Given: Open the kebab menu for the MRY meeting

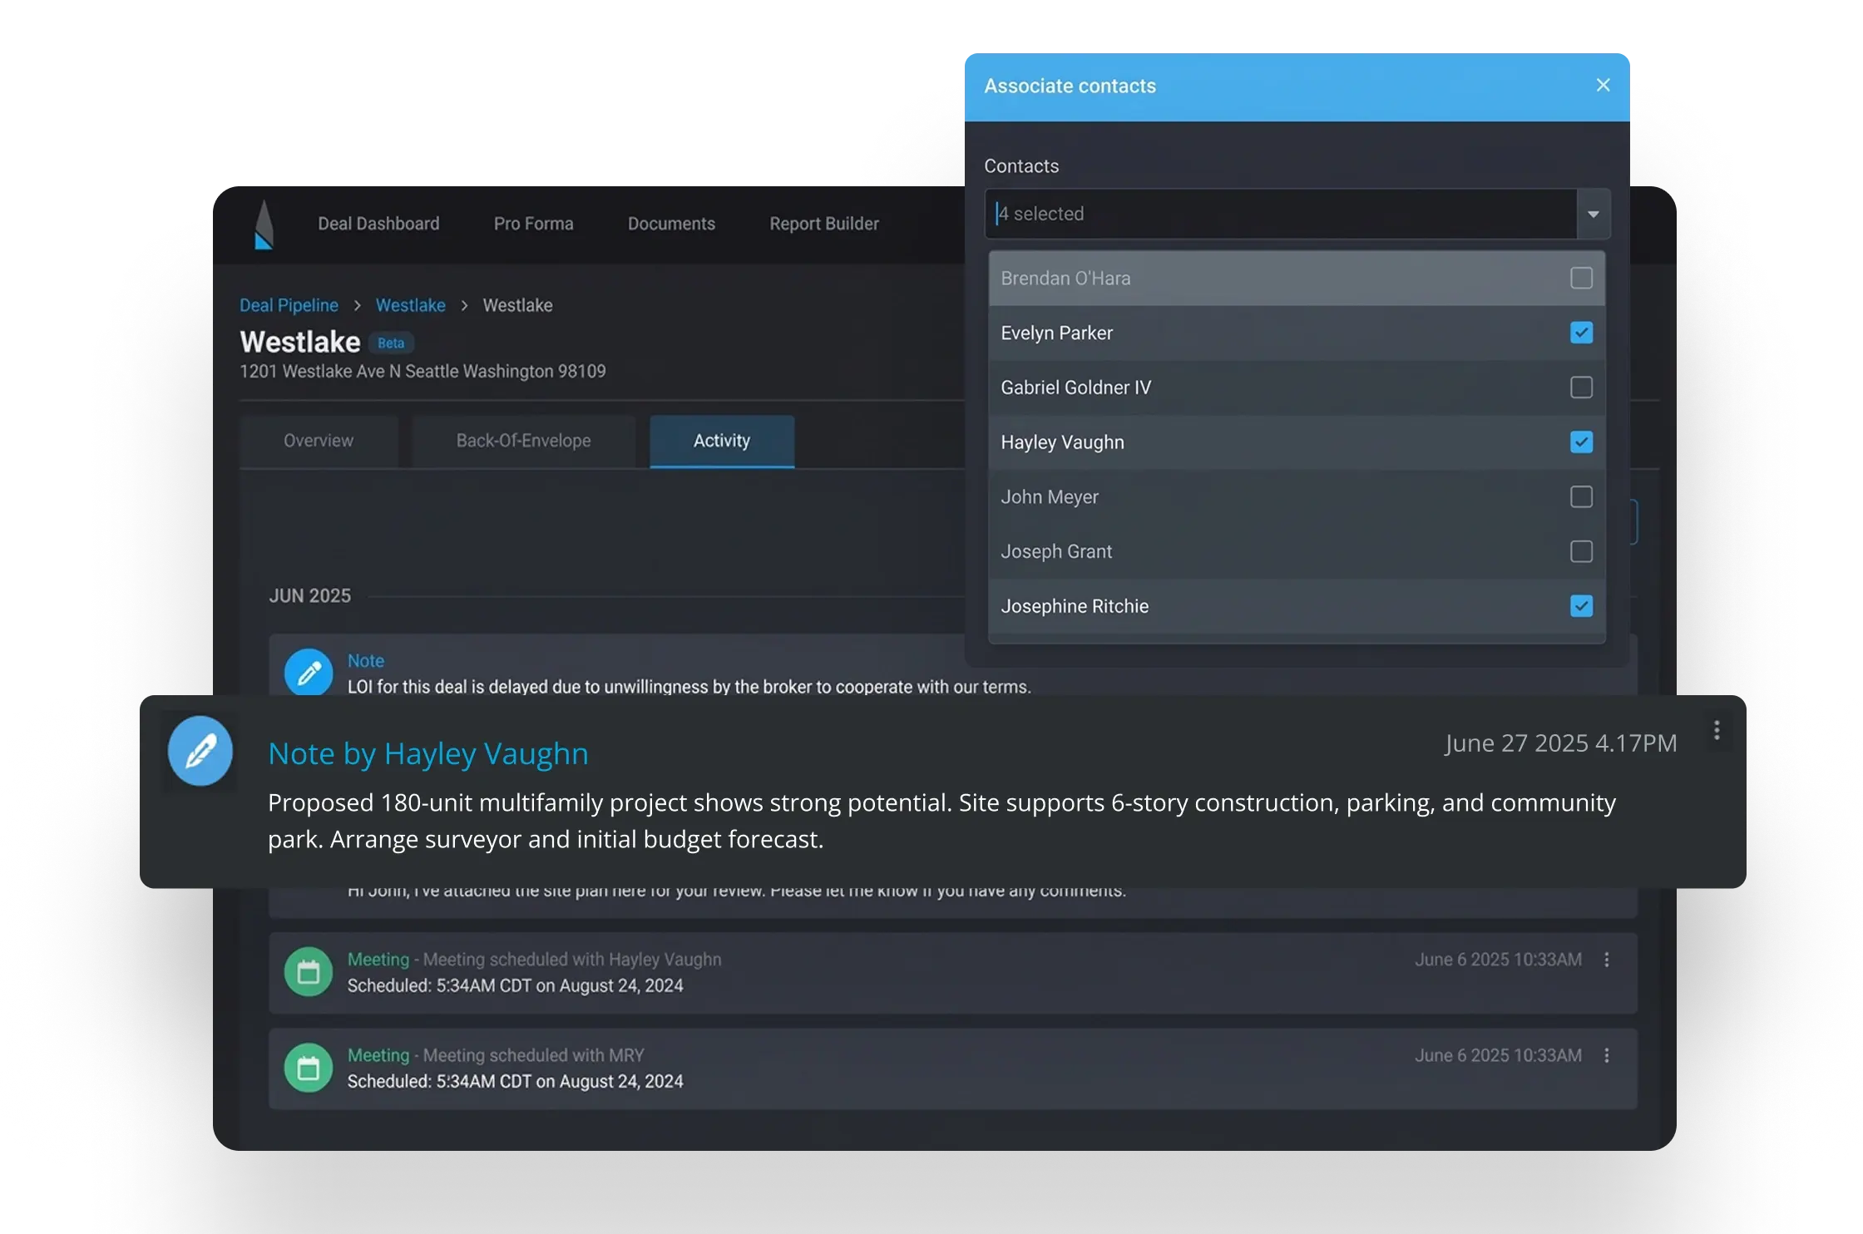Looking at the screenshot, I should pos(1607,1055).
